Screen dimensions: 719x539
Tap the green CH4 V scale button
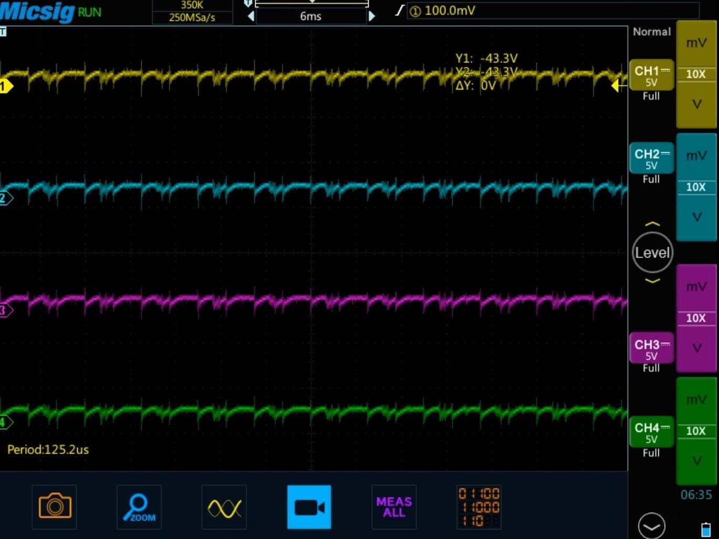pos(696,461)
